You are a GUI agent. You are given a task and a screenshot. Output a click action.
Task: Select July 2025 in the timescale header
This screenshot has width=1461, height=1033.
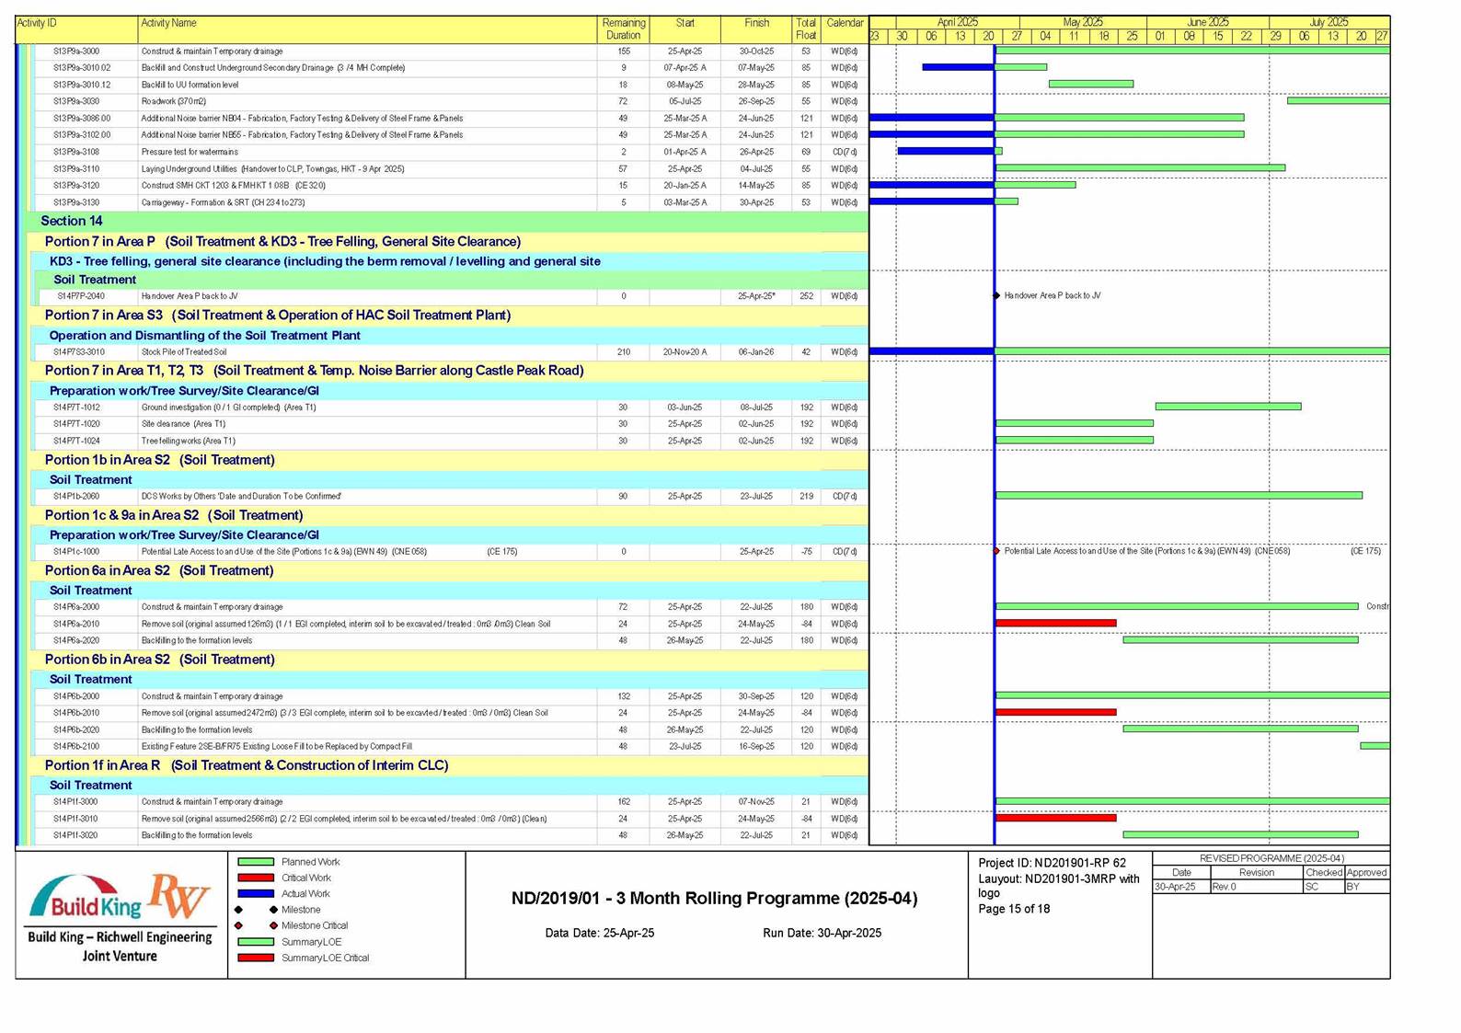(x=1329, y=22)
